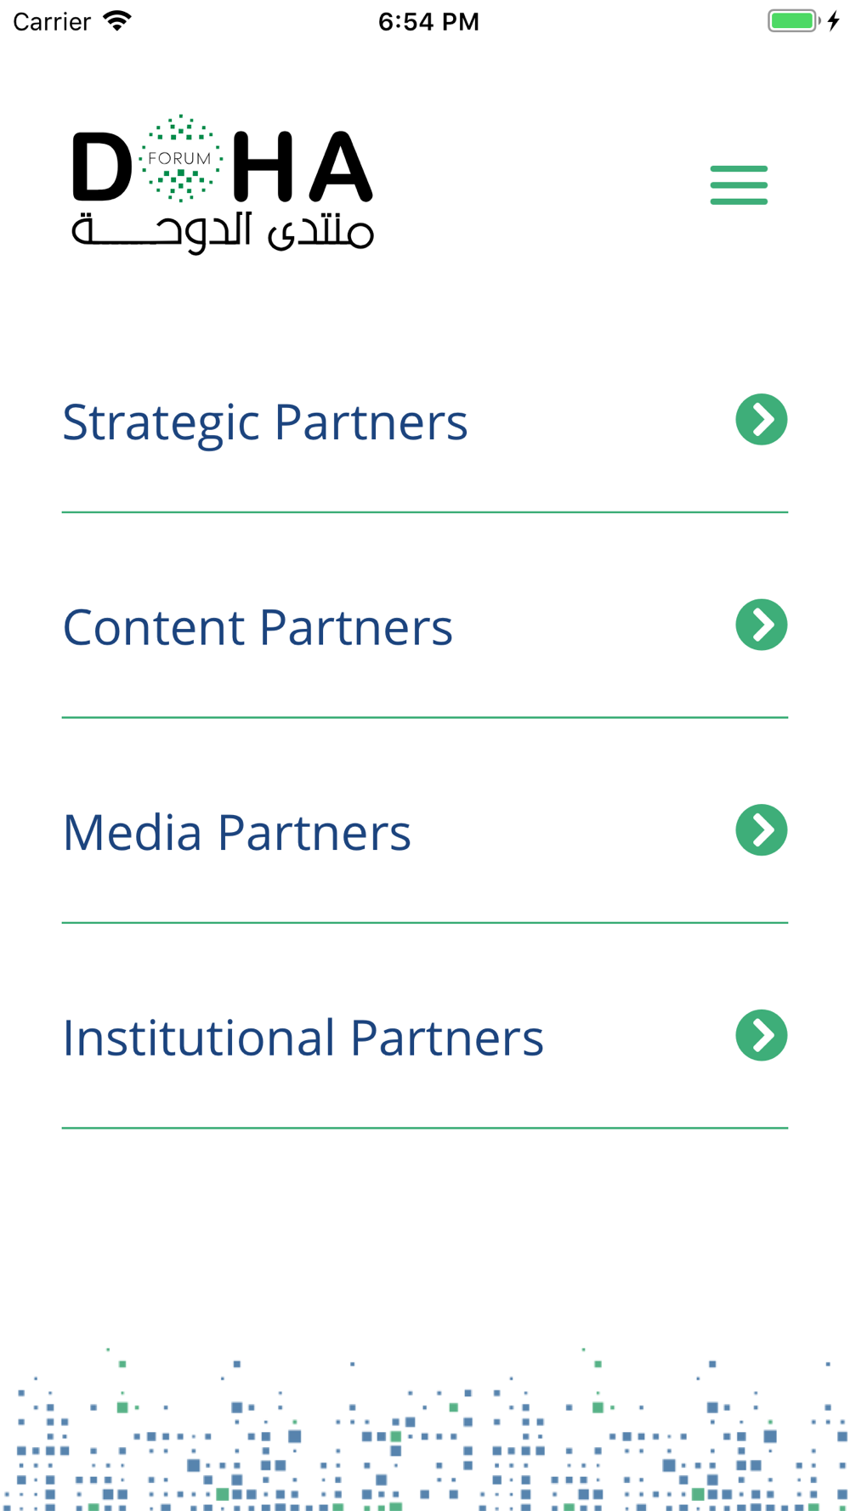Click the black HA letters in logo
This screenshot has width=850, height=1511.
click(x=303, y=167)
